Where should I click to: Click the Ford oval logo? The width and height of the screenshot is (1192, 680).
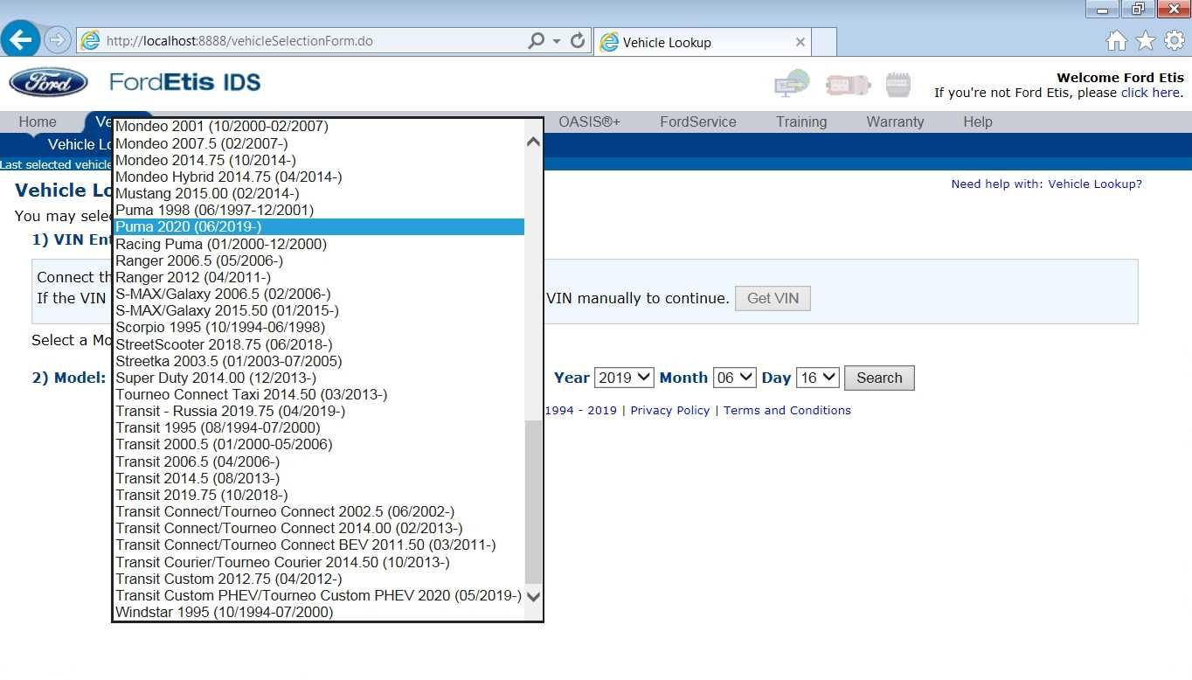click(48, 83)
